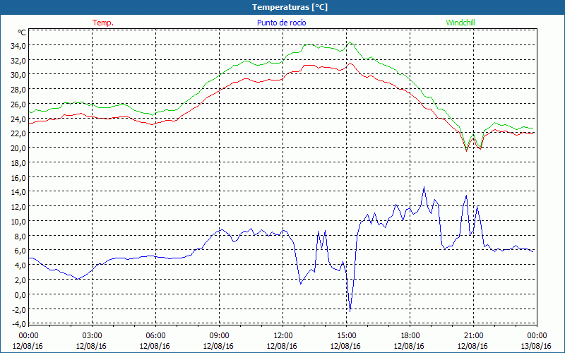Click the 22,0 y-axis value

(x=19, y=133)
